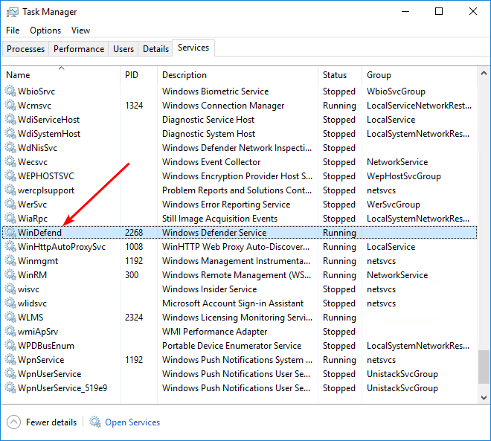This screenshot has height=441, width=491.
Task: Select WpnUserService_519e9 service name
Action: 62,388
